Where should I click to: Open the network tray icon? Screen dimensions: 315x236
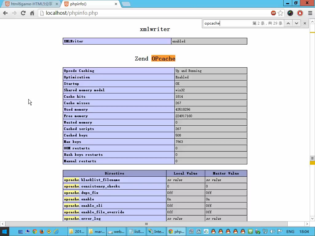[265, 232]
